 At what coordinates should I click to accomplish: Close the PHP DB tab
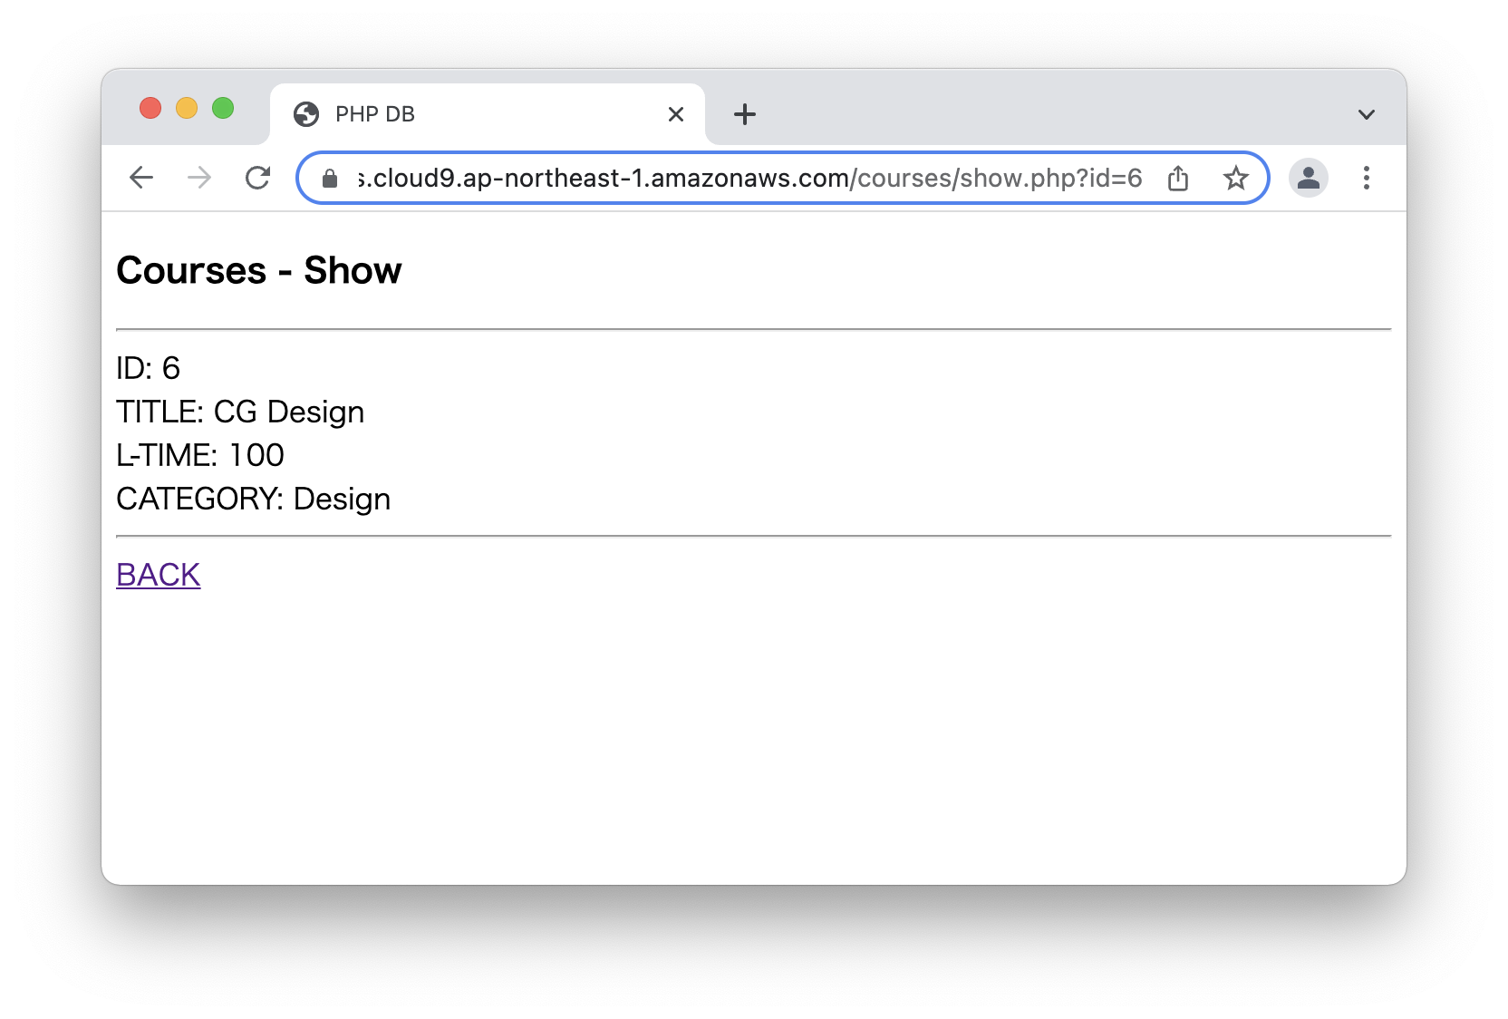[x=675, y=114]
